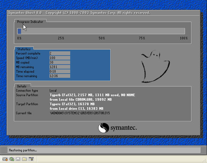Click the 'MB remaining' label
This screenshot has height=163, width=207.
click(25, 67)
